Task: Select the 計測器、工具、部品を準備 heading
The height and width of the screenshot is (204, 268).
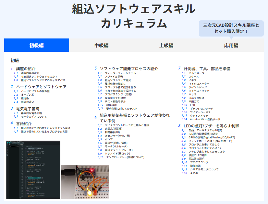Action: (207, 69)
